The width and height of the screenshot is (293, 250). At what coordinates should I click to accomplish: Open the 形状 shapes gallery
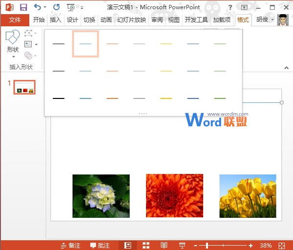pyautogui.click(x=13, y=44)
